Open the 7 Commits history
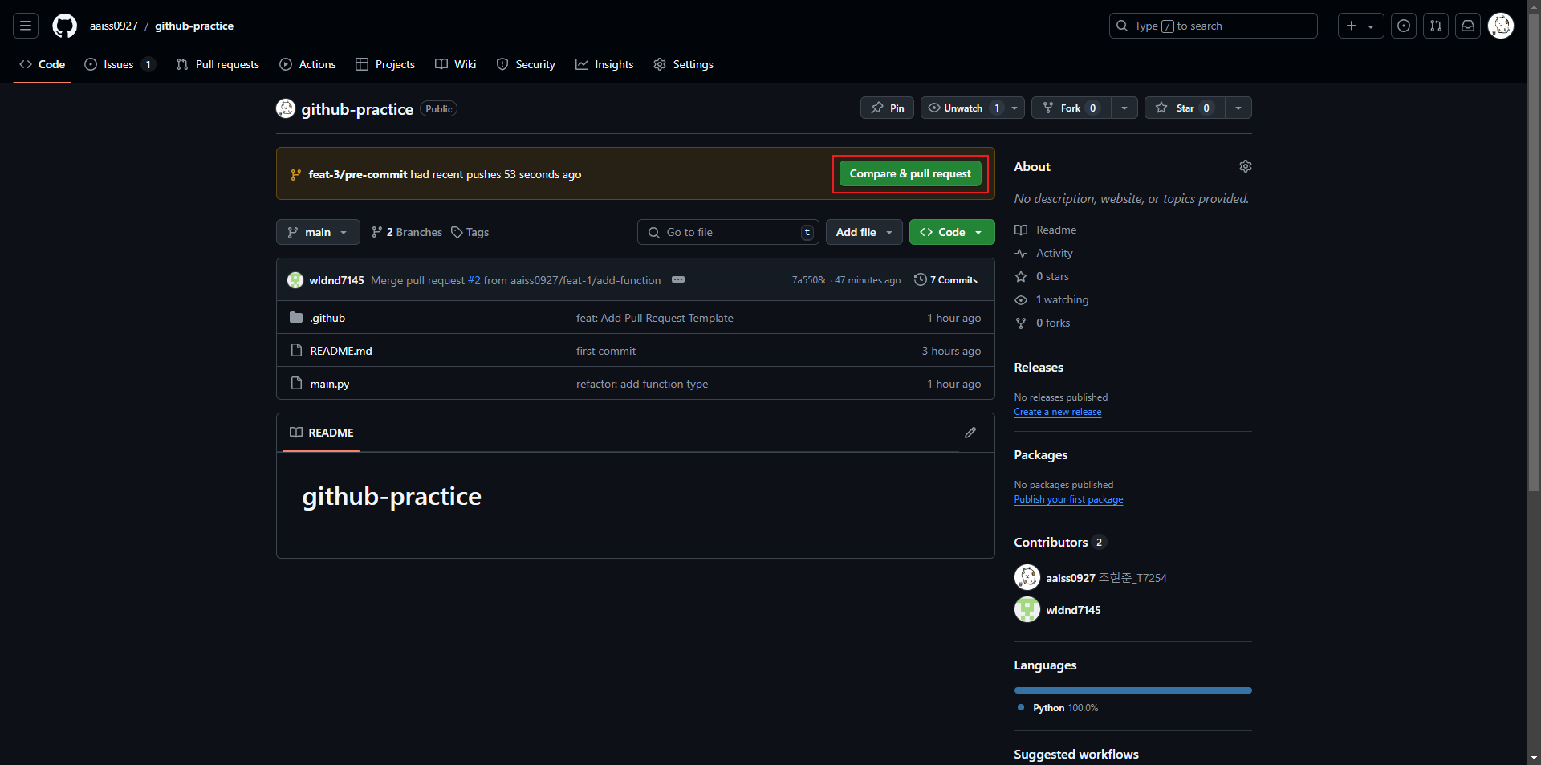 tap(946, 279)
